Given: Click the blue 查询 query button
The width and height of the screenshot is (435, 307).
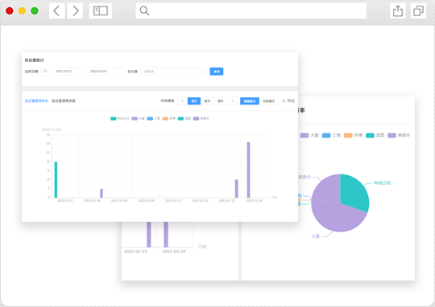Looking at the screenshot, I should tap(217, 72).
